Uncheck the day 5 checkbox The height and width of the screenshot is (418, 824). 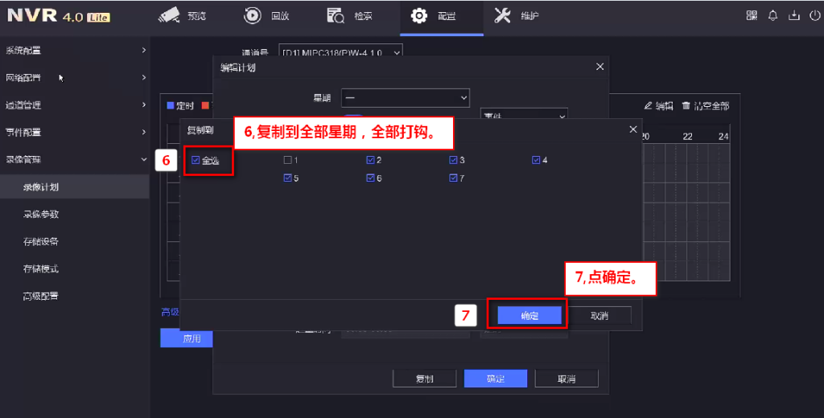click(x=287, y=178)
